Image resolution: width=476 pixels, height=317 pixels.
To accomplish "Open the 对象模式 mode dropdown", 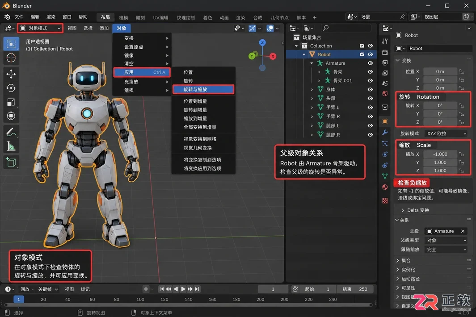I will [40, 28].
